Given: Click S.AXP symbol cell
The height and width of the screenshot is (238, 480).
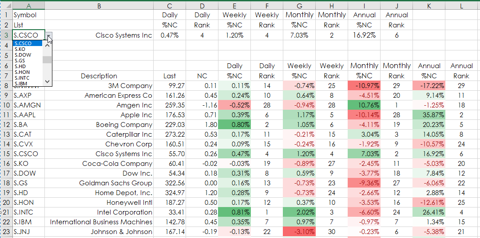Looking at the screenshot, I should (28, 96).
